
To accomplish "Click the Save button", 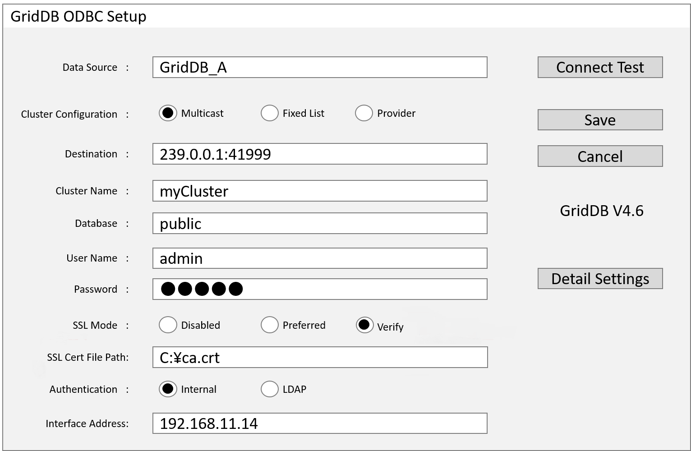I will coord(600,120).
